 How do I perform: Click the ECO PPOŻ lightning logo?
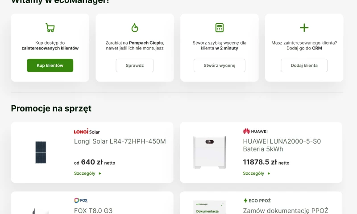click(257, 201)
